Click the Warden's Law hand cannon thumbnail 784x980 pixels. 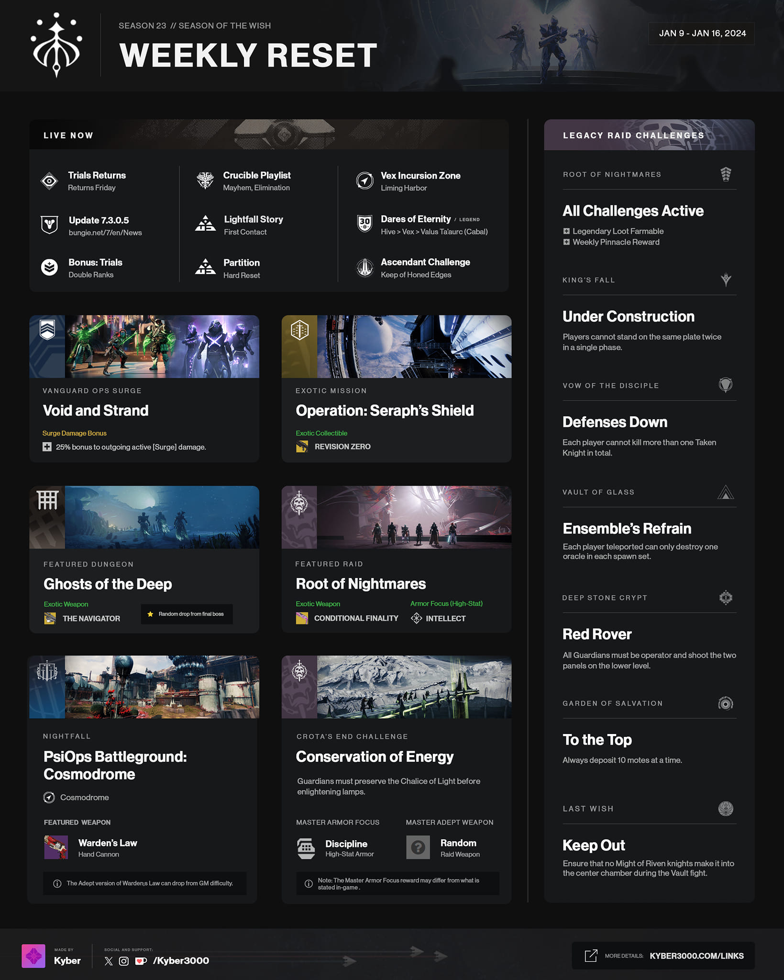(56, 847)
